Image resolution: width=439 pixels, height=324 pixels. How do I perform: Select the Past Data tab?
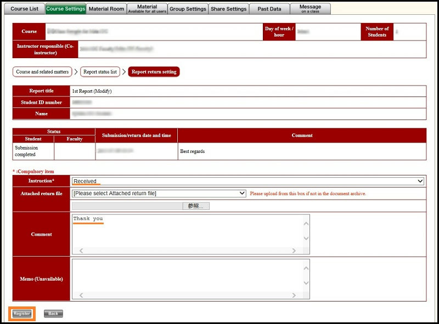(x=269, y=9)
